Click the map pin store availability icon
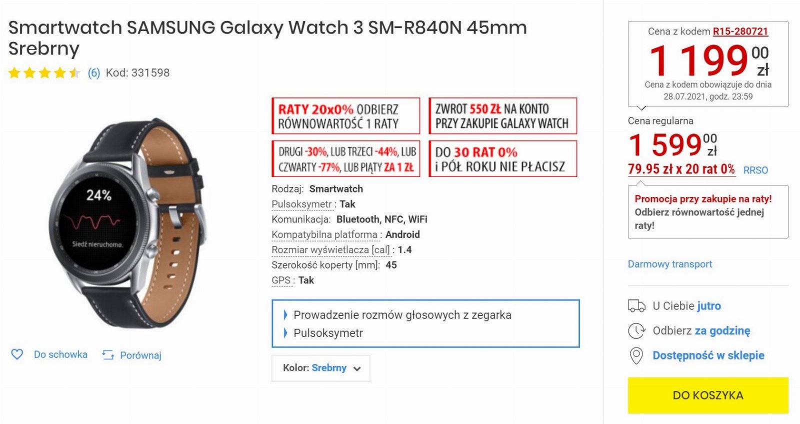Viewport: 800px width, 424px height. 636,355
